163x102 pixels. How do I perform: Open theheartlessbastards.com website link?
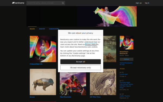[126, 64]
